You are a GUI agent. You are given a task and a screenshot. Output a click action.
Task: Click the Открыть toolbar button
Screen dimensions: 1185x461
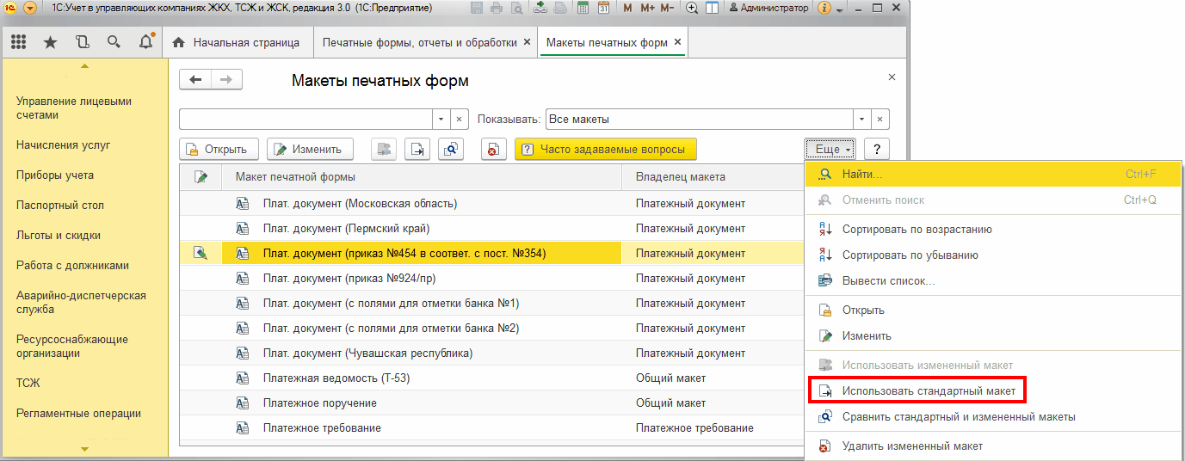click(219, 149)
